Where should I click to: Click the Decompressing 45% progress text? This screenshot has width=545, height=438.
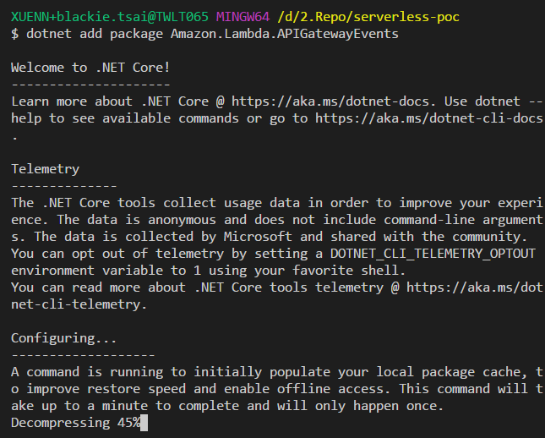click(76, 422)
